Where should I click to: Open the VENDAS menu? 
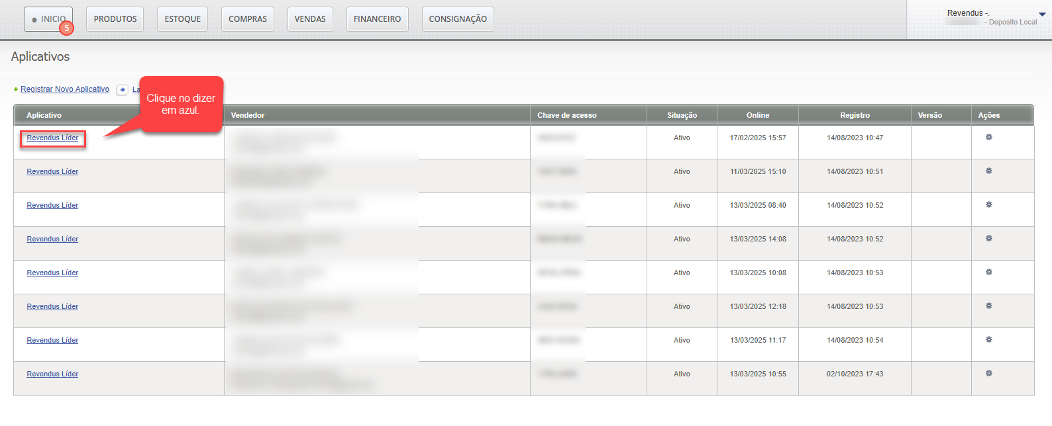pos(310,19)
